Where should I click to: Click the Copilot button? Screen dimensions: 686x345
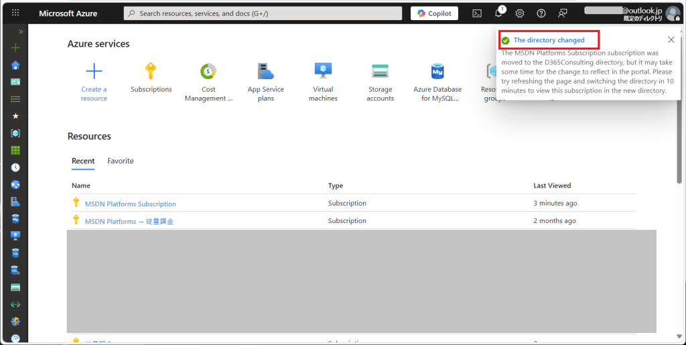point(434,13)
